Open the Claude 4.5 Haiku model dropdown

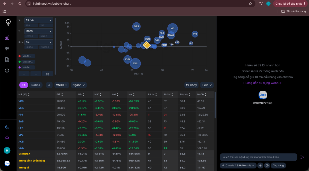tap(238, 166)
